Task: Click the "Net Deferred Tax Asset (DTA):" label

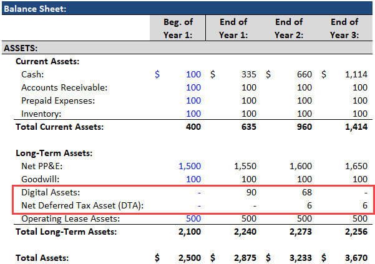Action: (x=82, y=205)
